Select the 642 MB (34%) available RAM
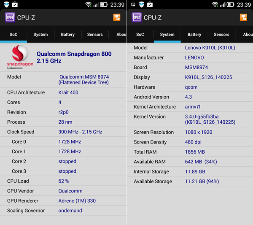 coord(201,162)
